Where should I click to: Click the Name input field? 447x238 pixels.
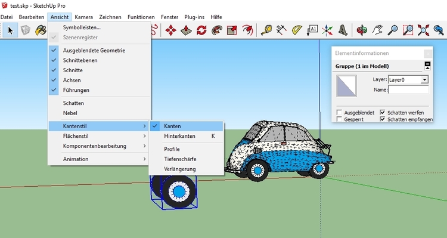click(408, 89)
